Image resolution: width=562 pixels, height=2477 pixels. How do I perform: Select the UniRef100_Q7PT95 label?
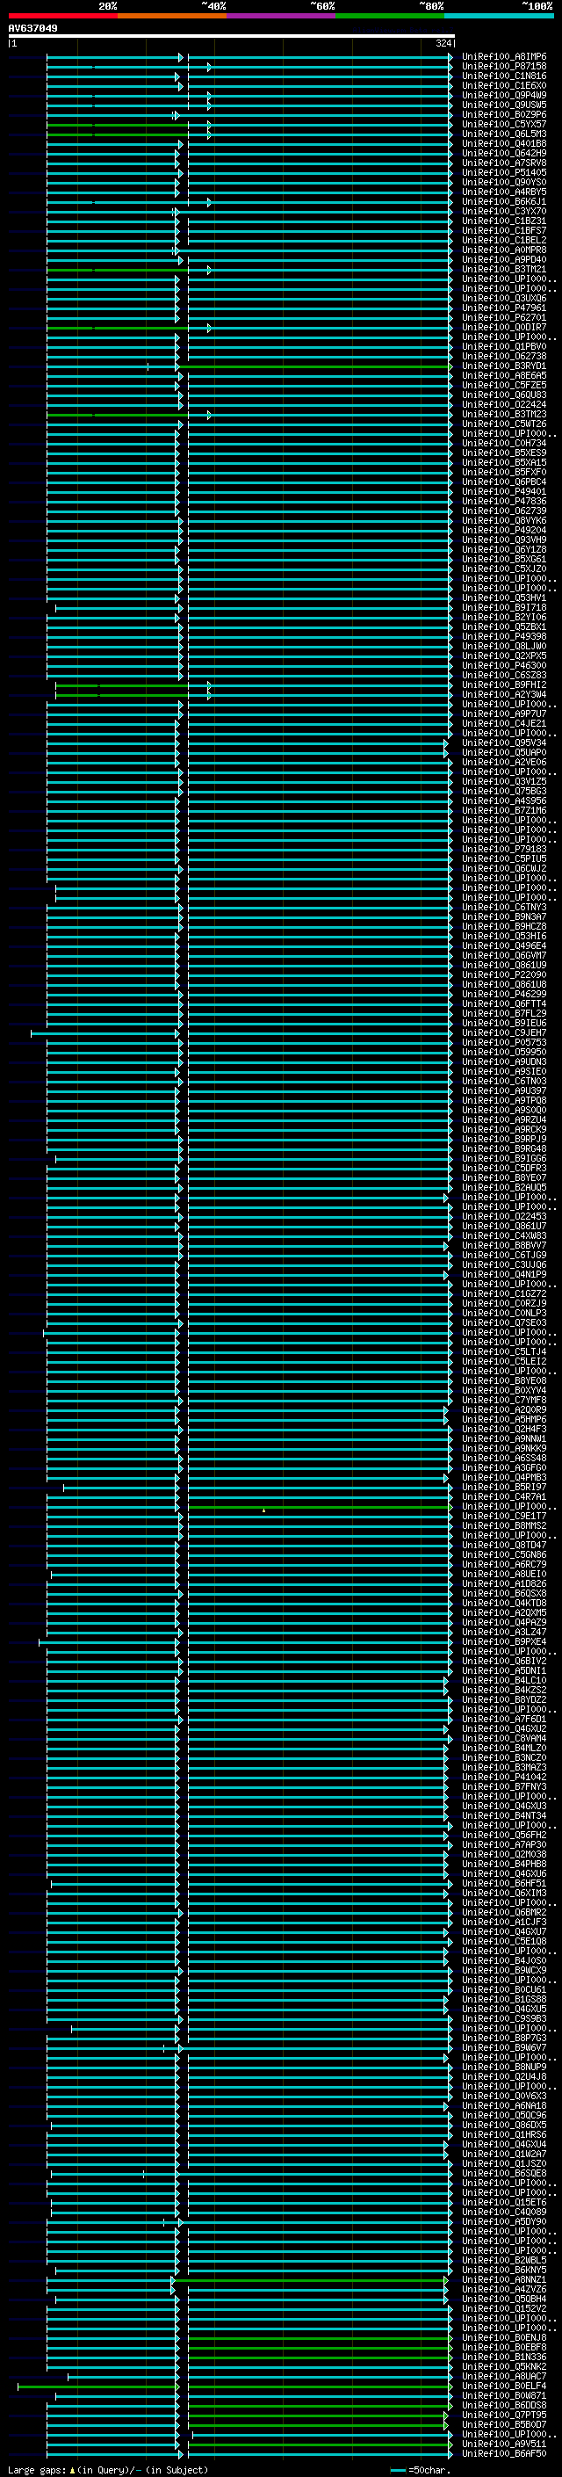coord(504,2415)
